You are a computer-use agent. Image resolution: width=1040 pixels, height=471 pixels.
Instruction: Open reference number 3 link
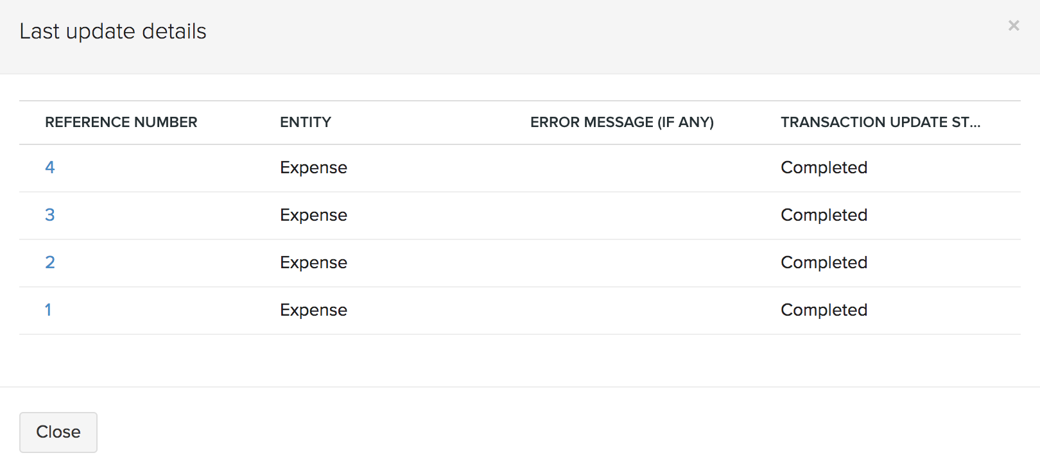click(50, 215)
